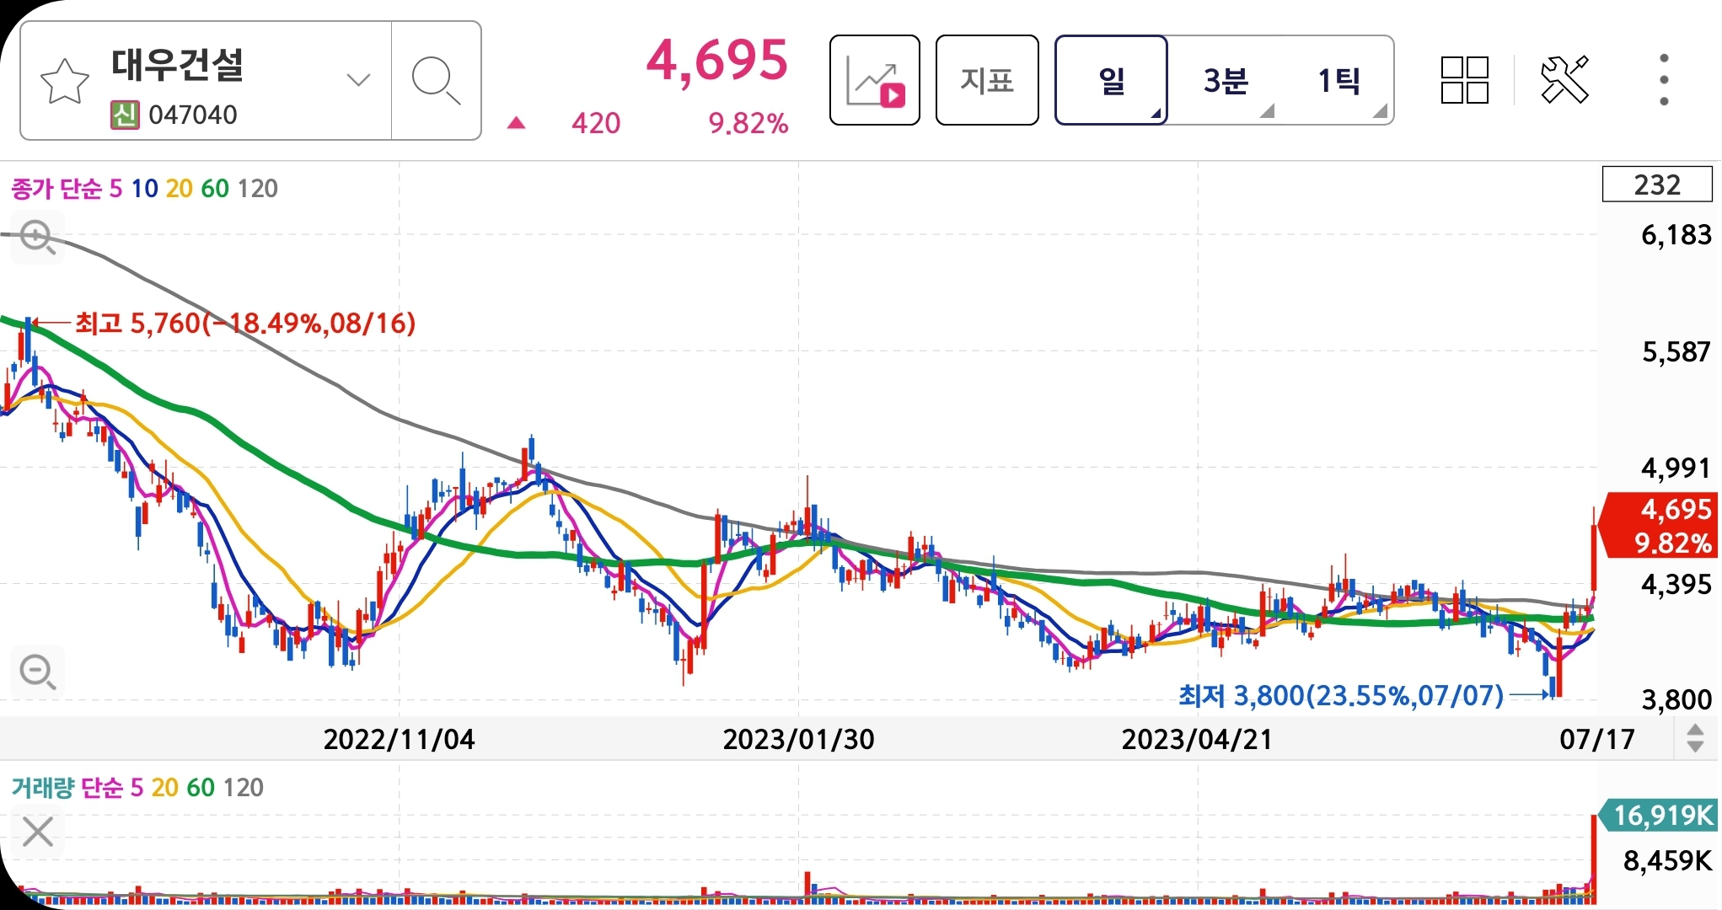Screen dimensions: 1722x910
Task: Edit the candle count field 232
Action: (1656, 185)
